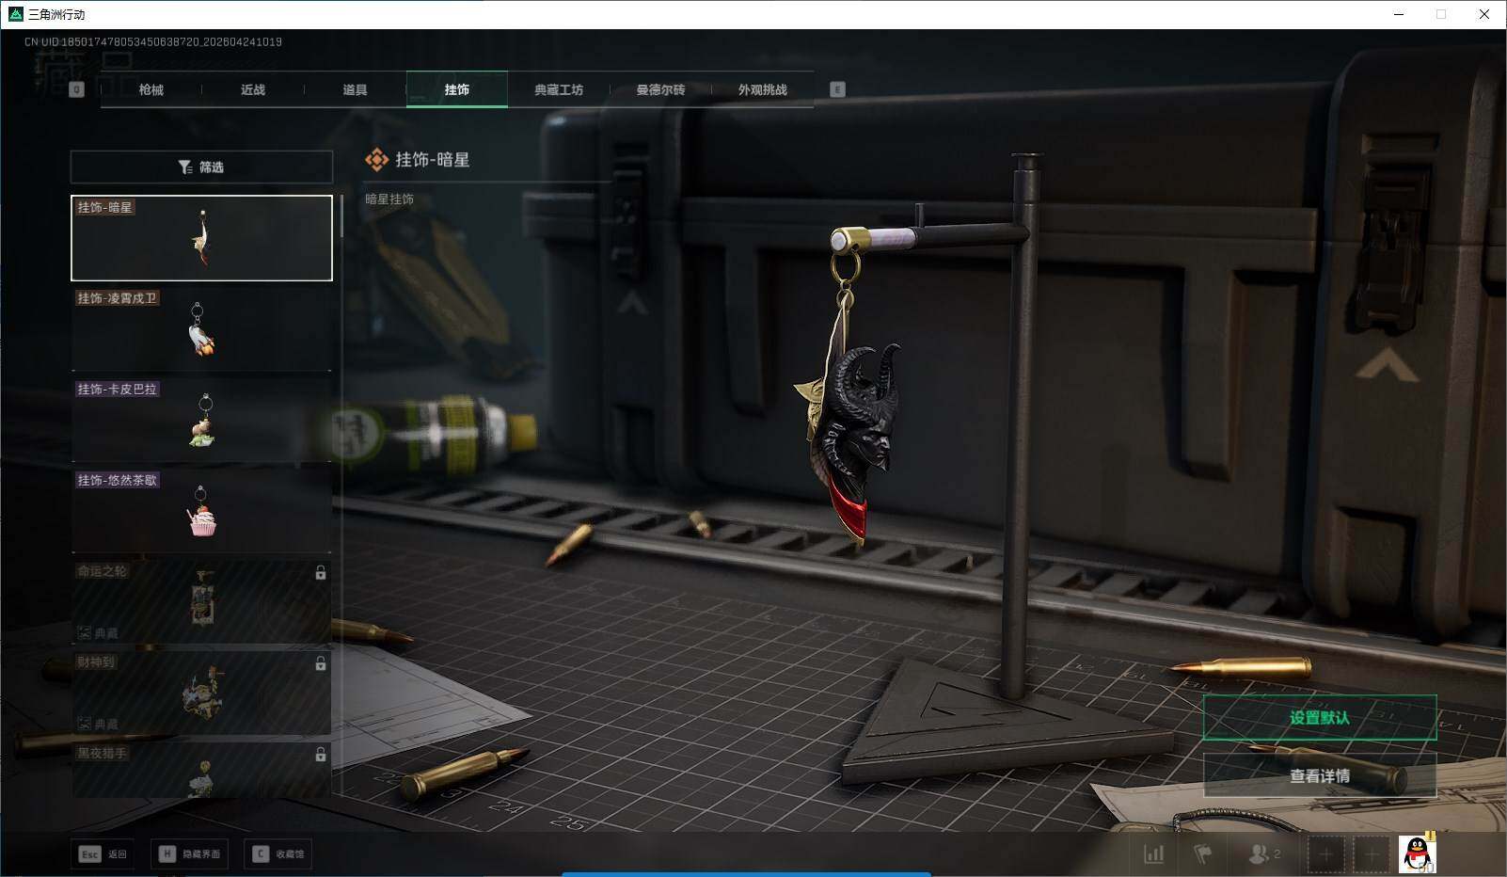Minimize the 三角洲行动 window
The width and height of the screenshot is (1507, 877).
coord(1400,14)
